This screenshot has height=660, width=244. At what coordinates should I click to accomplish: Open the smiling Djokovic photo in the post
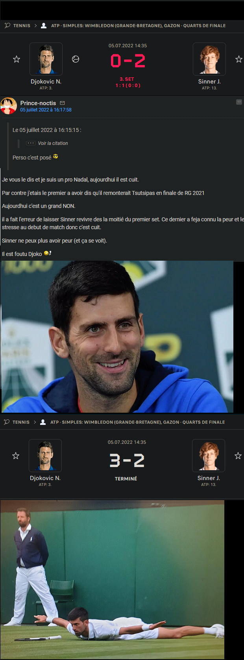117,337
